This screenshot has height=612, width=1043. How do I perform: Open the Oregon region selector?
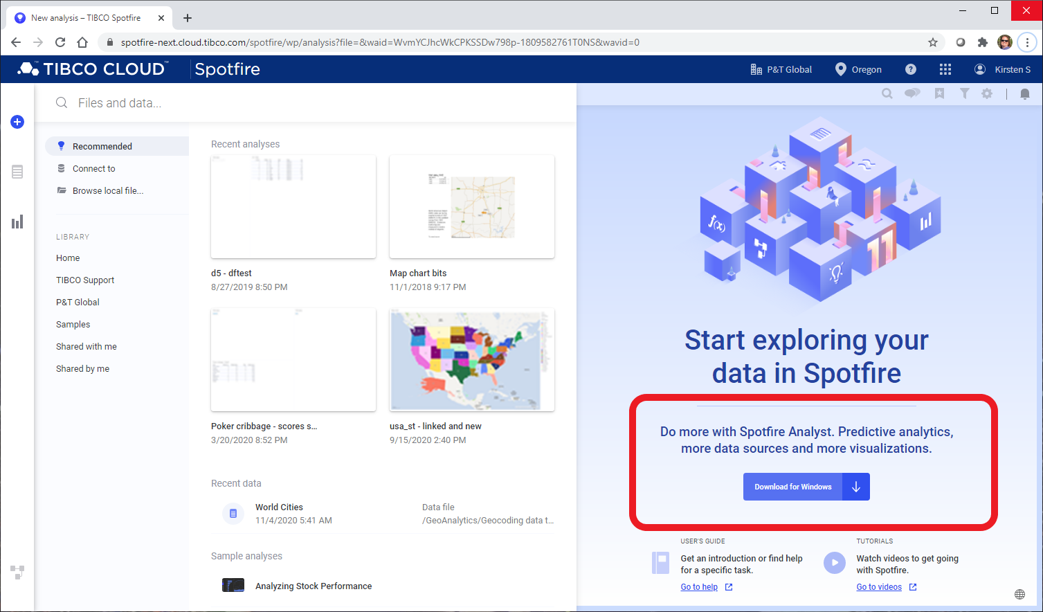[858, 69]
